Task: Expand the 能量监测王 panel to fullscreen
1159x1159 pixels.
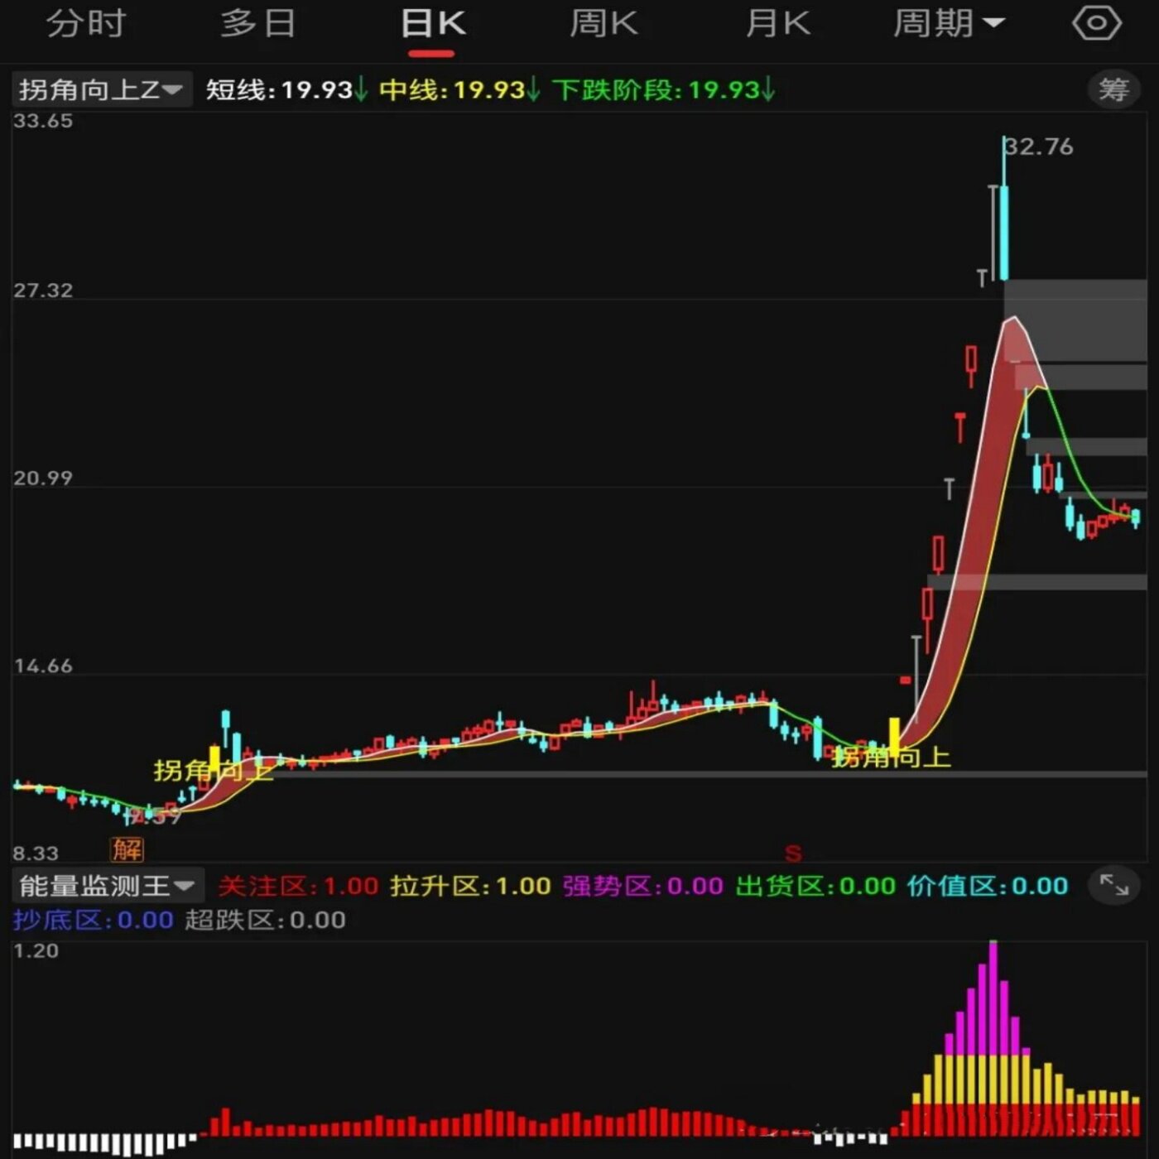Action: tap(1113, 886)
